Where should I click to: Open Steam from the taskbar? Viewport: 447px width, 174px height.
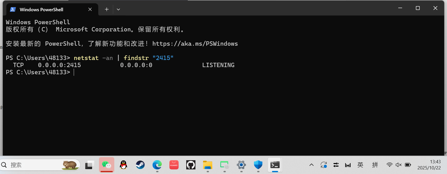coord(140,165)
